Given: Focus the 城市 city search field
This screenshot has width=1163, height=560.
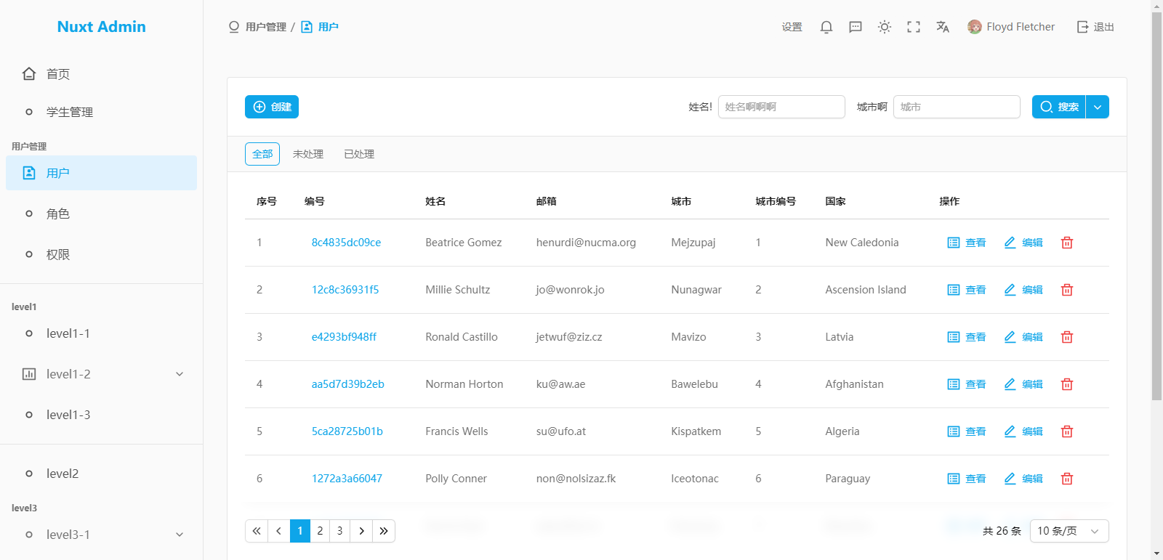Looking at the screenshot, I should tap(957, 107).
